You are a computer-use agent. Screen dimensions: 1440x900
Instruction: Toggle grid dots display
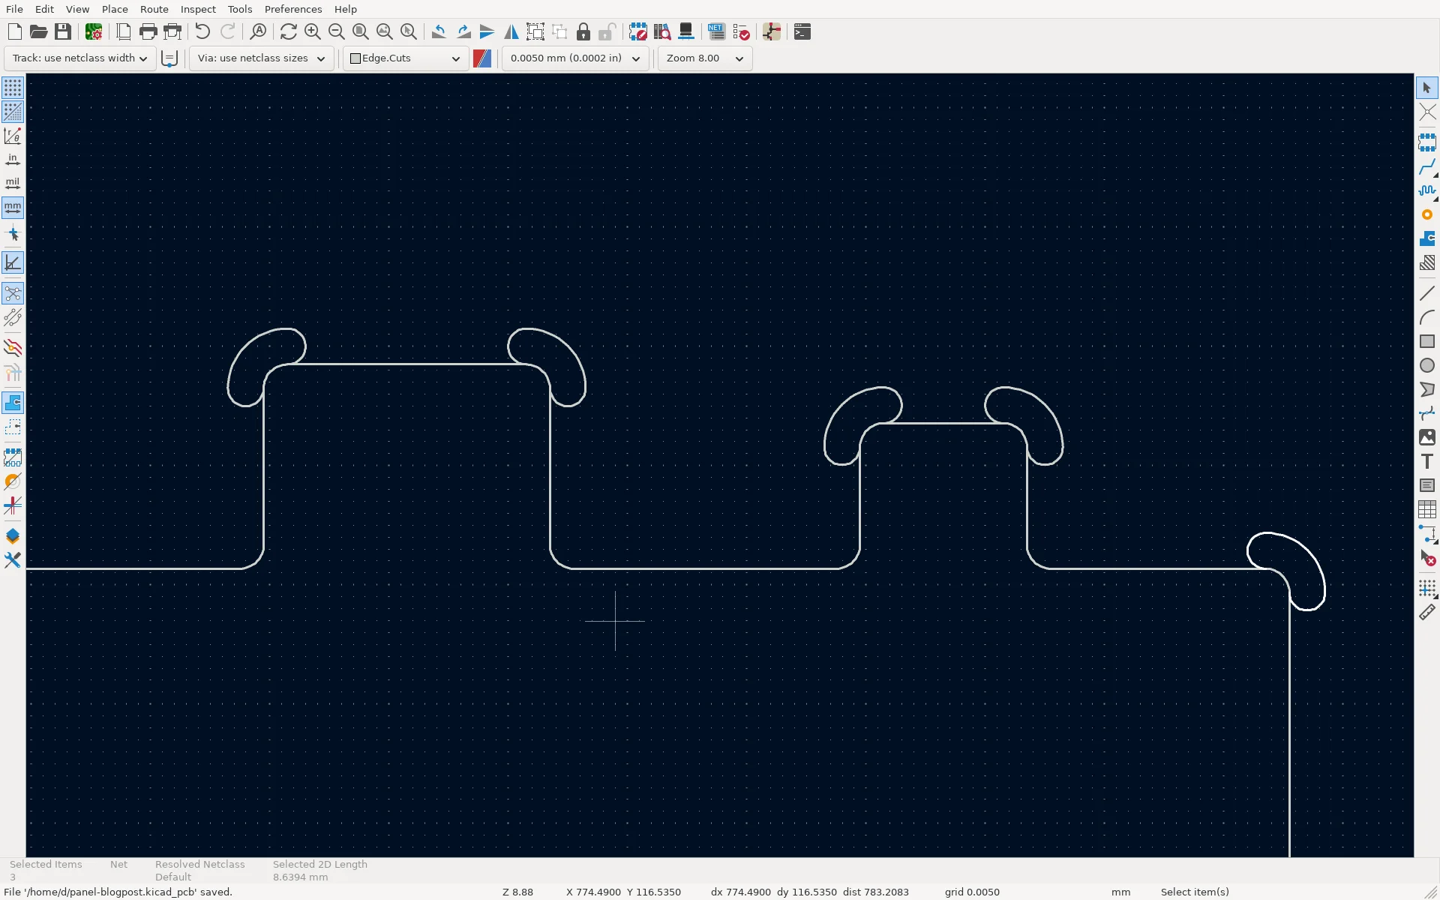tap(13, 88)
